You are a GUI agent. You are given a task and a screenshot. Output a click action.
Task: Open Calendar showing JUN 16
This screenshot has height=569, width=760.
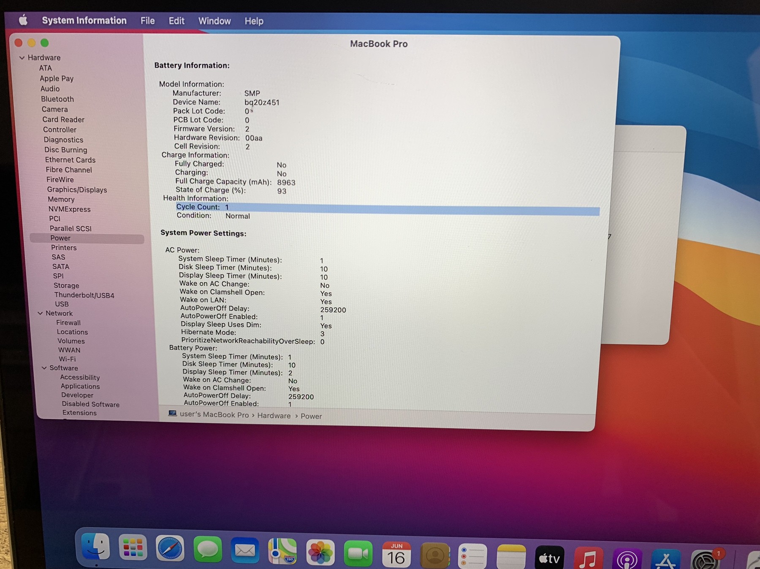tap(396, 554)
